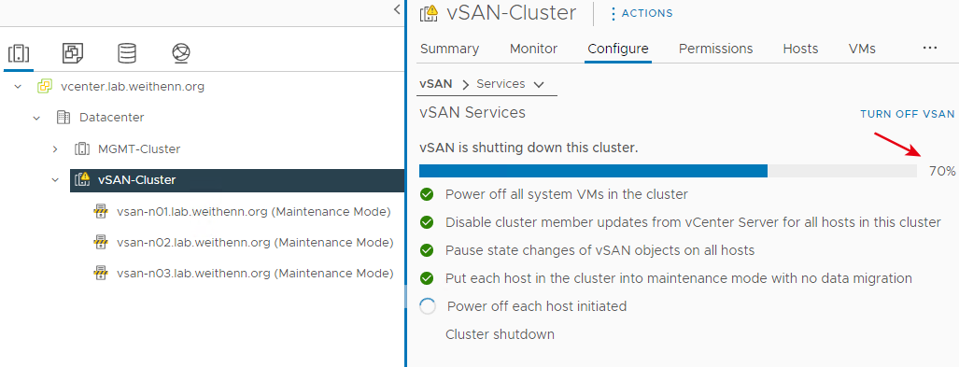The image size is (959, 367).
Task: Collapse the Datacenter tree node
Action: (x=36, y=118)
